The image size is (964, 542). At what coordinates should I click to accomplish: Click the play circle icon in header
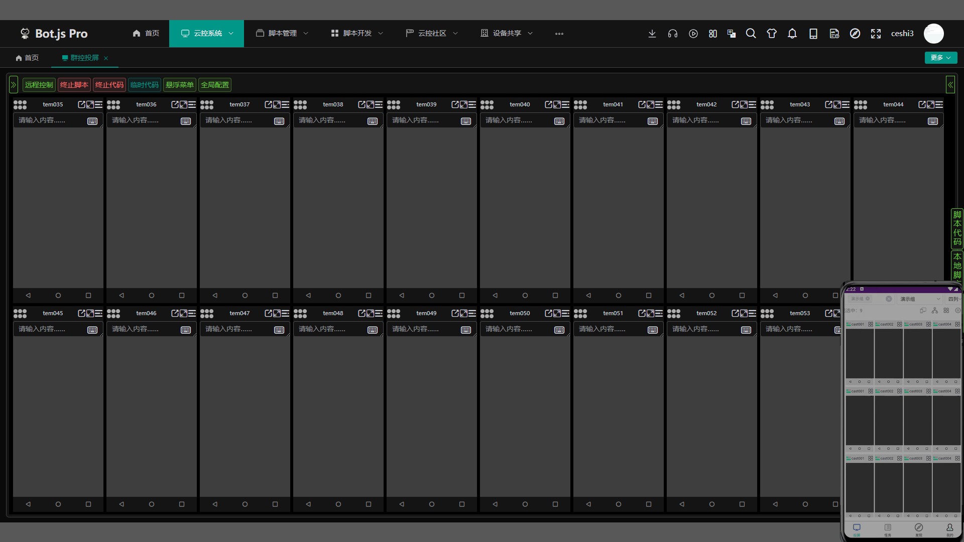coord(693,34)
